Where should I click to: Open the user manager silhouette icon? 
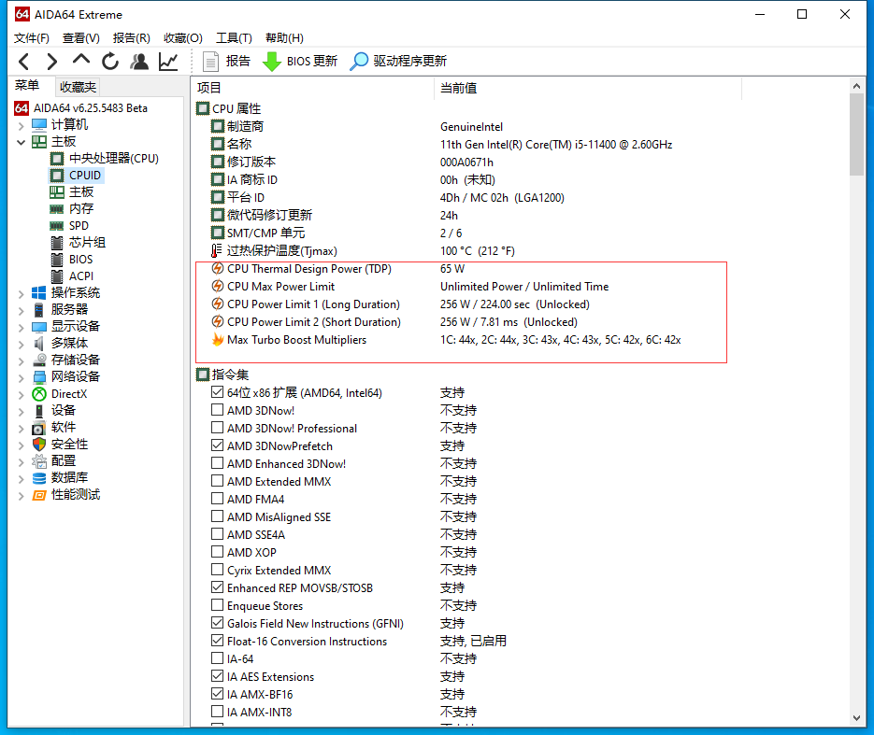[x=139, y=62]
